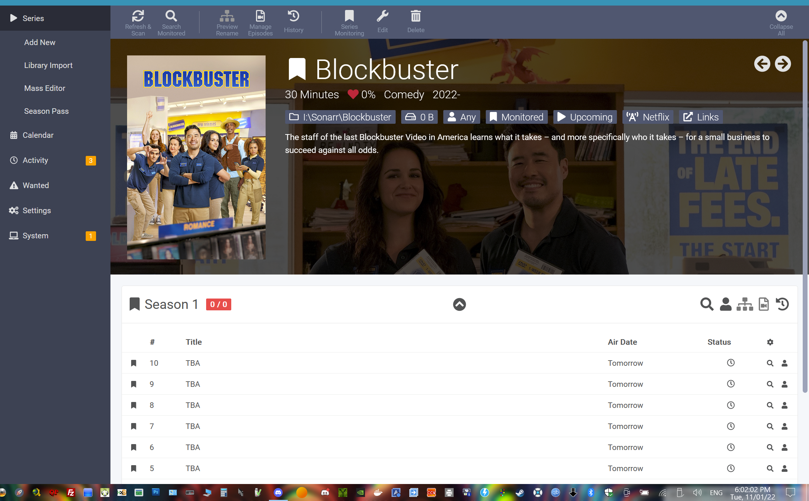Go to previous series arrow
Image resolution: width=809 pixels, height=501 pixels.
pos(762,64)
